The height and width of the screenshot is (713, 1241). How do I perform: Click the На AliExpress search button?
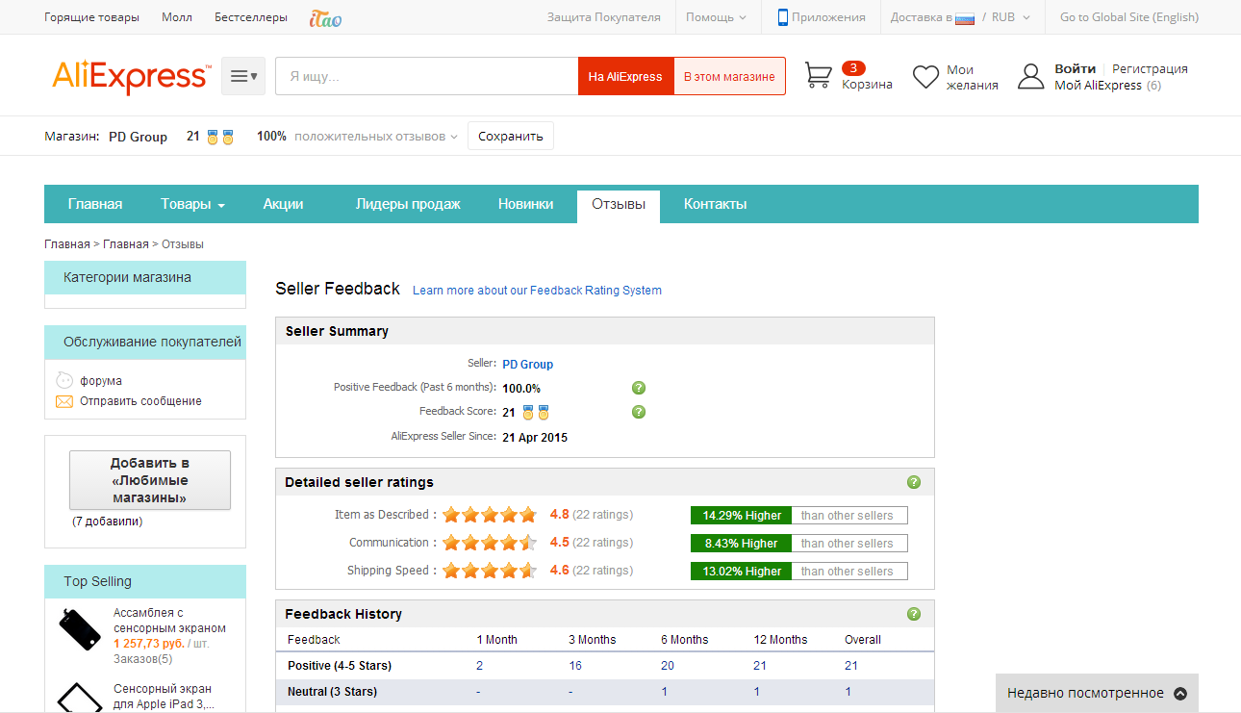[625, 76]
